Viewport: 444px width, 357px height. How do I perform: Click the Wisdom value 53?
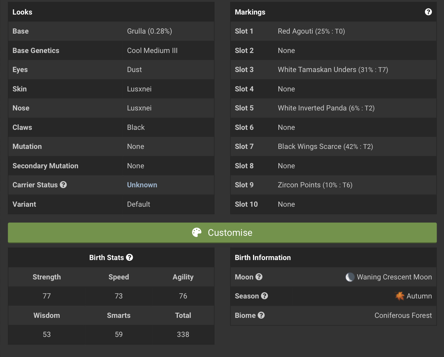47,334
